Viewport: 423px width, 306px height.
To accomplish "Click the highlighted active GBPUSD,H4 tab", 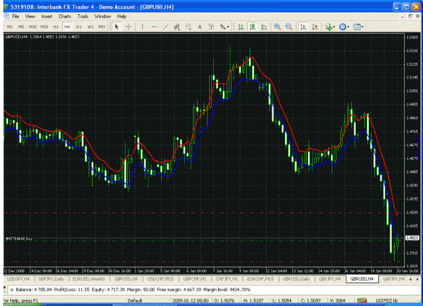I will [362, 279].
